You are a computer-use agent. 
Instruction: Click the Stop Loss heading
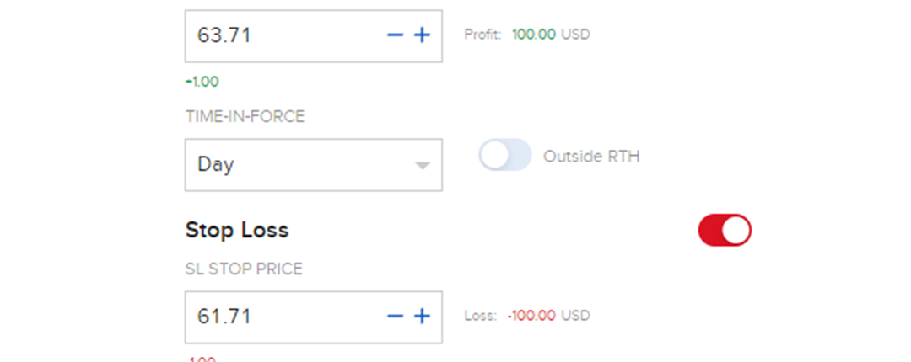[x=236, y=230]
